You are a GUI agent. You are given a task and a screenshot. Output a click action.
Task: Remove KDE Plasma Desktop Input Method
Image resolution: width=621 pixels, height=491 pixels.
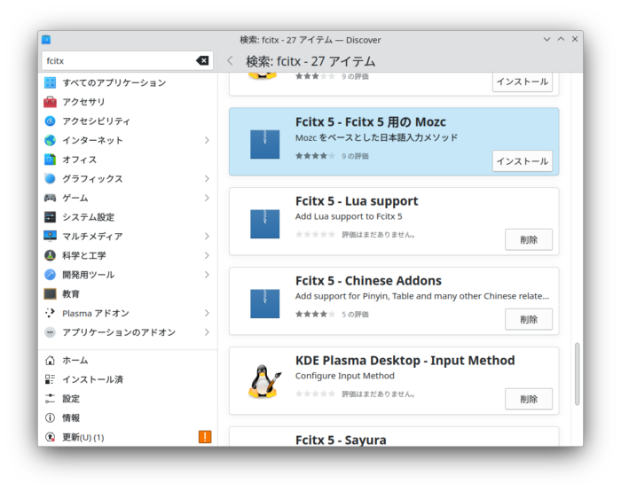click(529, 399)
